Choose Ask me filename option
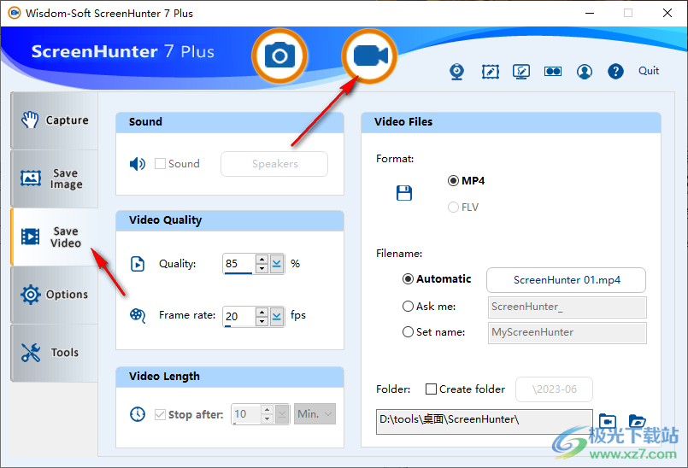This screenshot has width=688, height=468. click(x=408, y=306)
